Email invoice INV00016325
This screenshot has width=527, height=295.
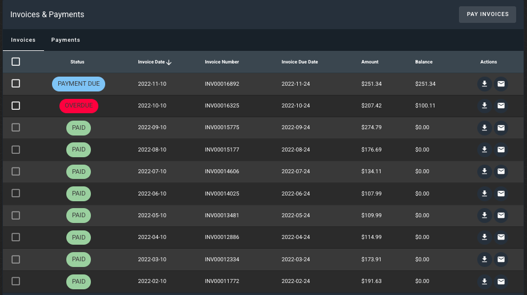coord(501,106)
